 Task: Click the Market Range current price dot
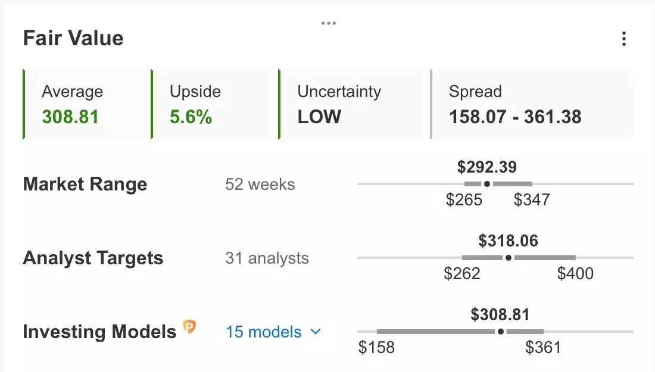coord(486,184)
